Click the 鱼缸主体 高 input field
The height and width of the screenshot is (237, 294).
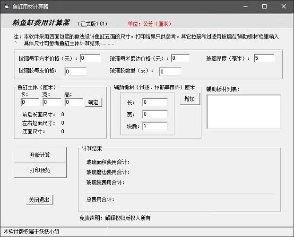[x=74, y=102]
